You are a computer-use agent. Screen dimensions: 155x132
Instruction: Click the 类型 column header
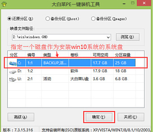55,55
